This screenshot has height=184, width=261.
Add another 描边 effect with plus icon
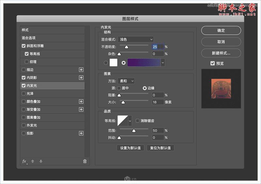[x=81, y=70]
